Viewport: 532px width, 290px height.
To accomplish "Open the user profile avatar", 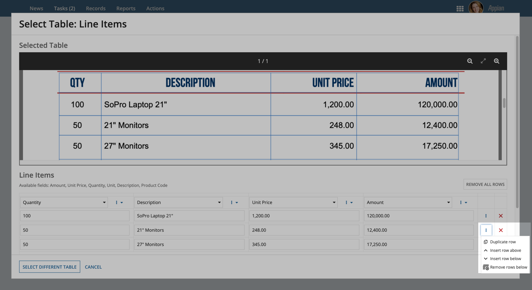I will pyautogui.click(x=476, y=7).
